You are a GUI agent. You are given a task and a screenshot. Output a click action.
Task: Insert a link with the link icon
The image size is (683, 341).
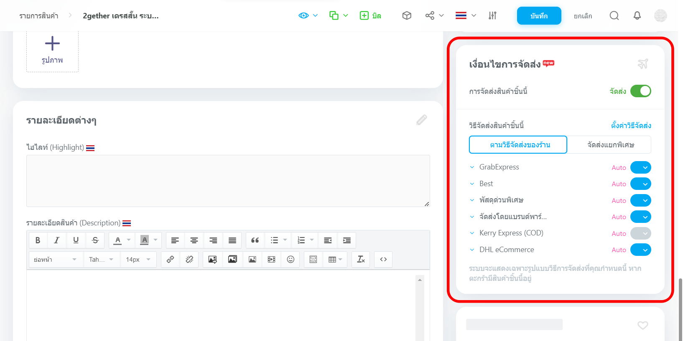click(170, 259)
